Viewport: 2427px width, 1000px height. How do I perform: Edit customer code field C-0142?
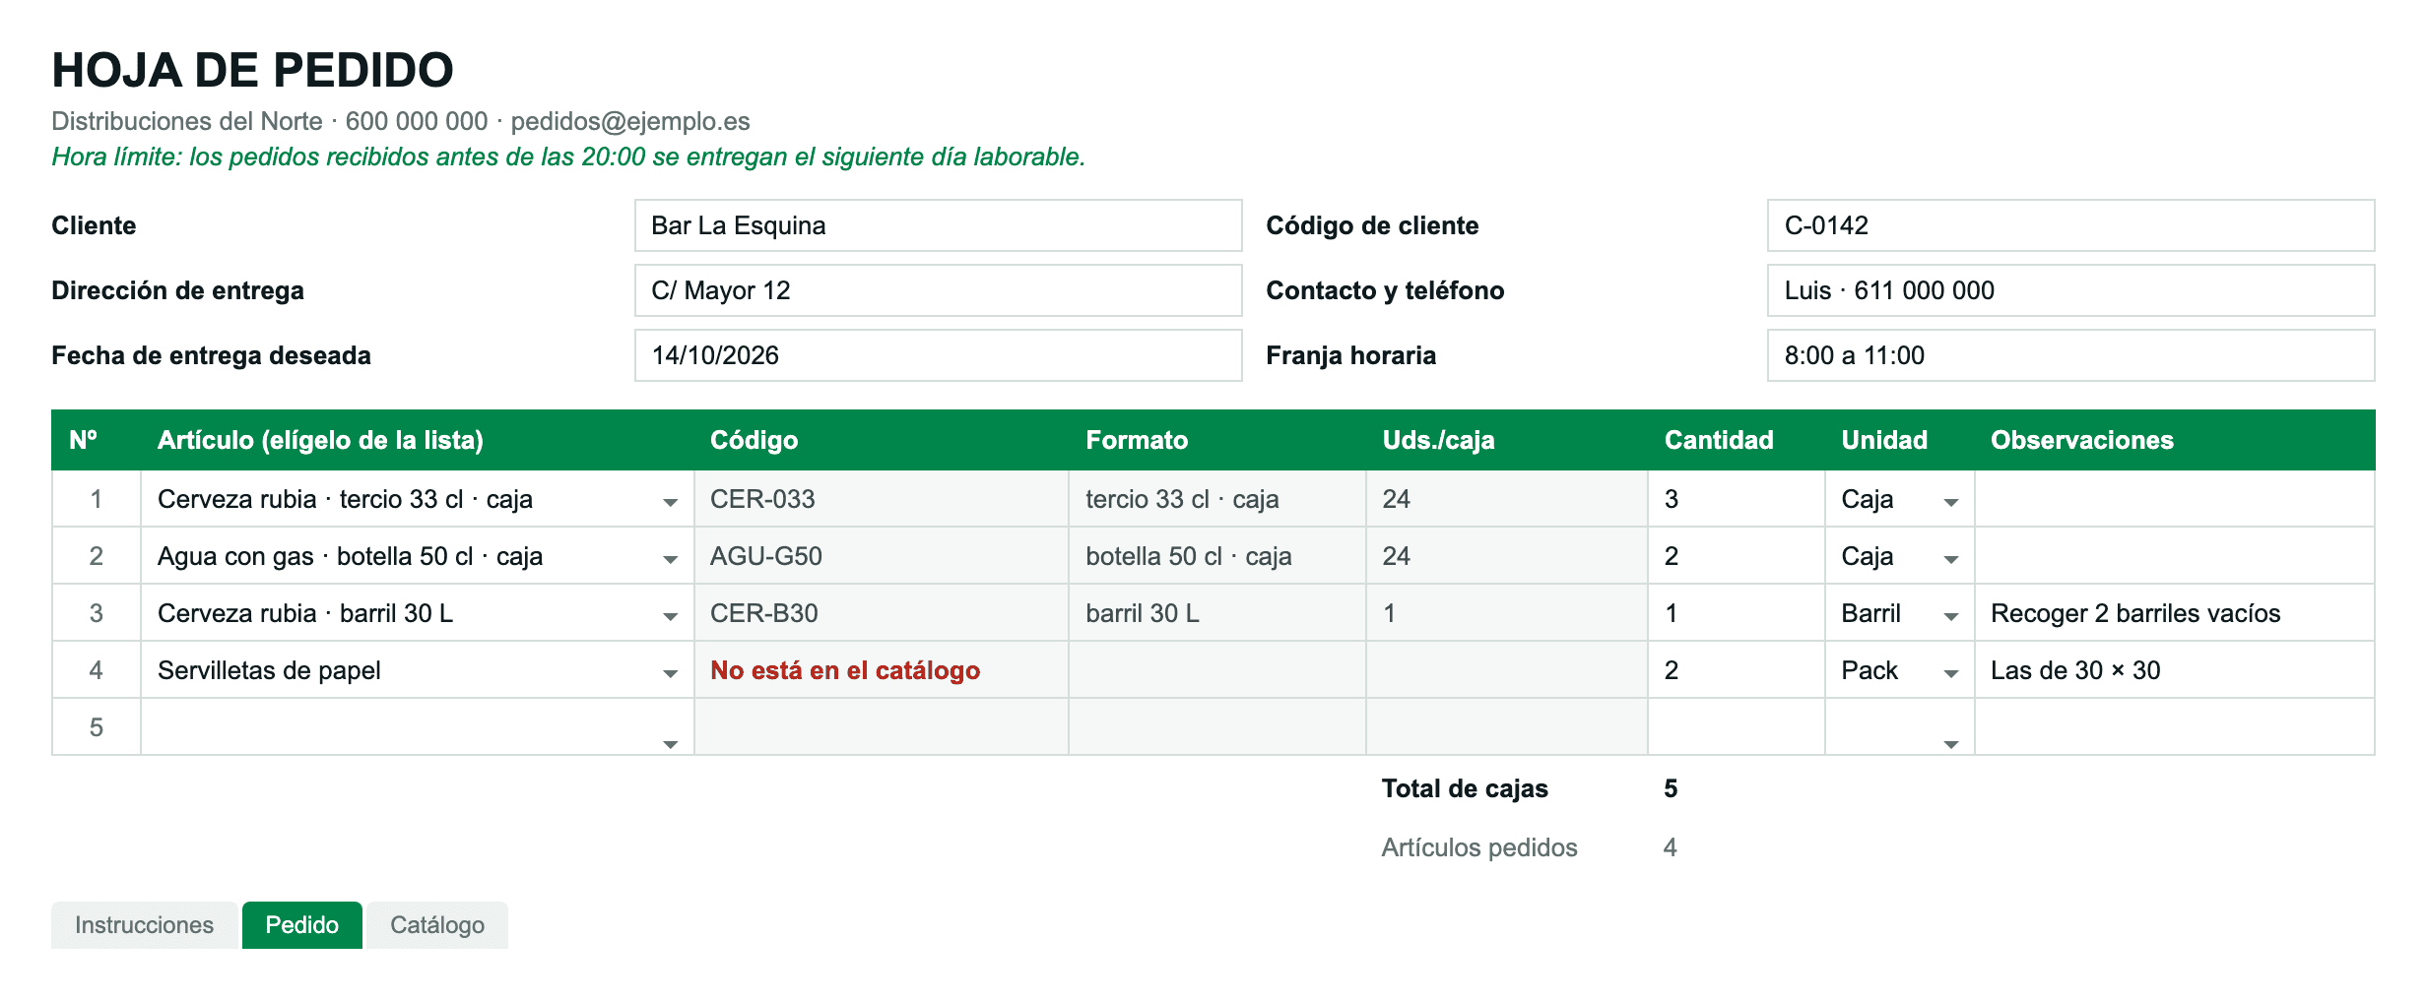point(2070,225)
